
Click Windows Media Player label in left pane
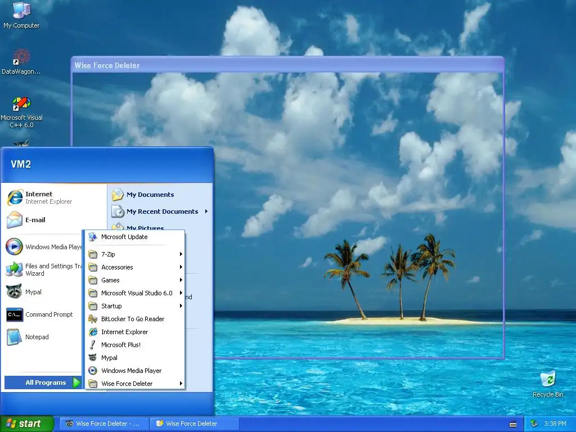(x=53, y=247)
